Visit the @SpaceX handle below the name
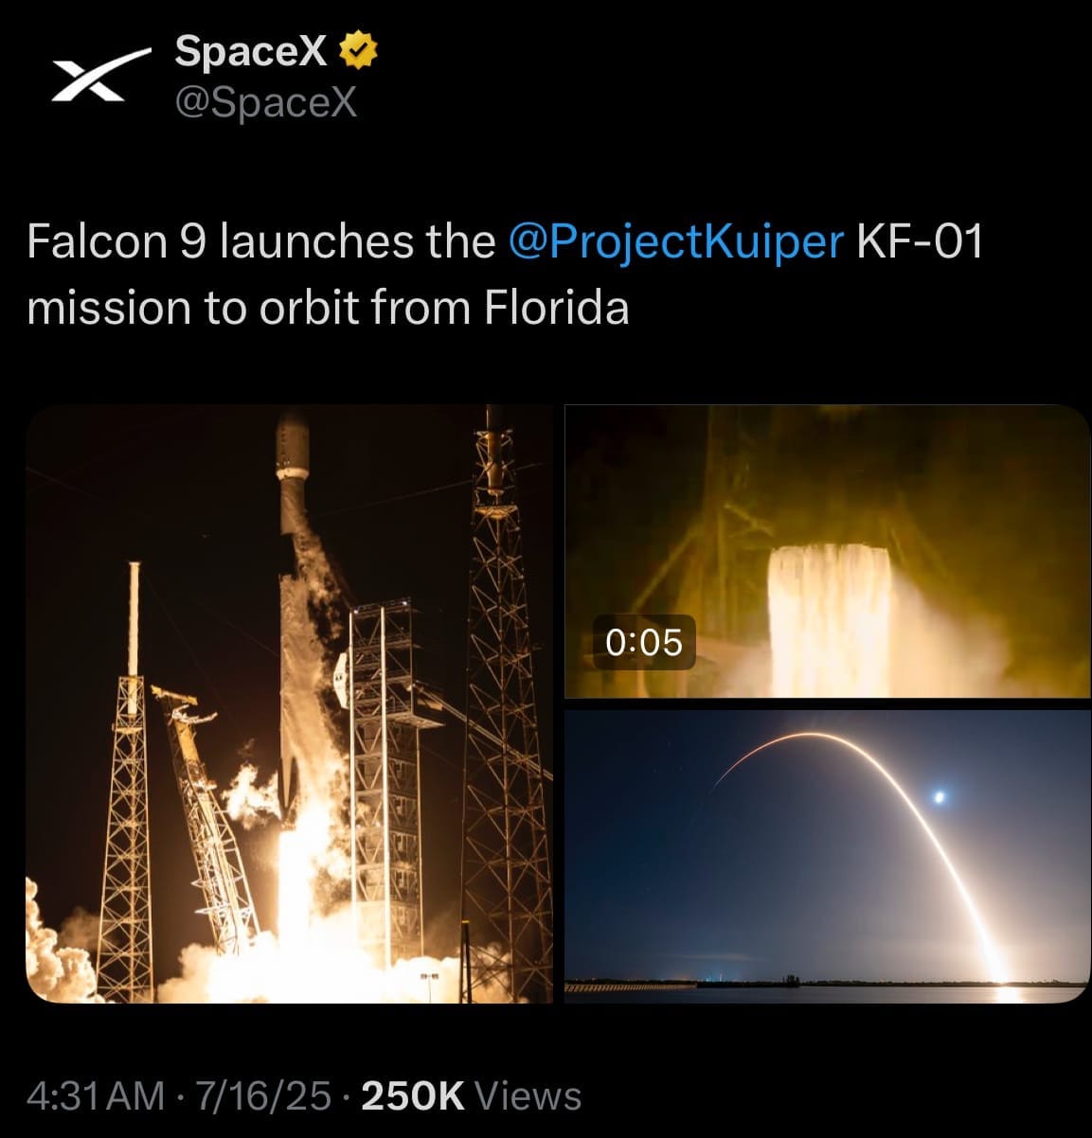 click(x=266, y=102)
